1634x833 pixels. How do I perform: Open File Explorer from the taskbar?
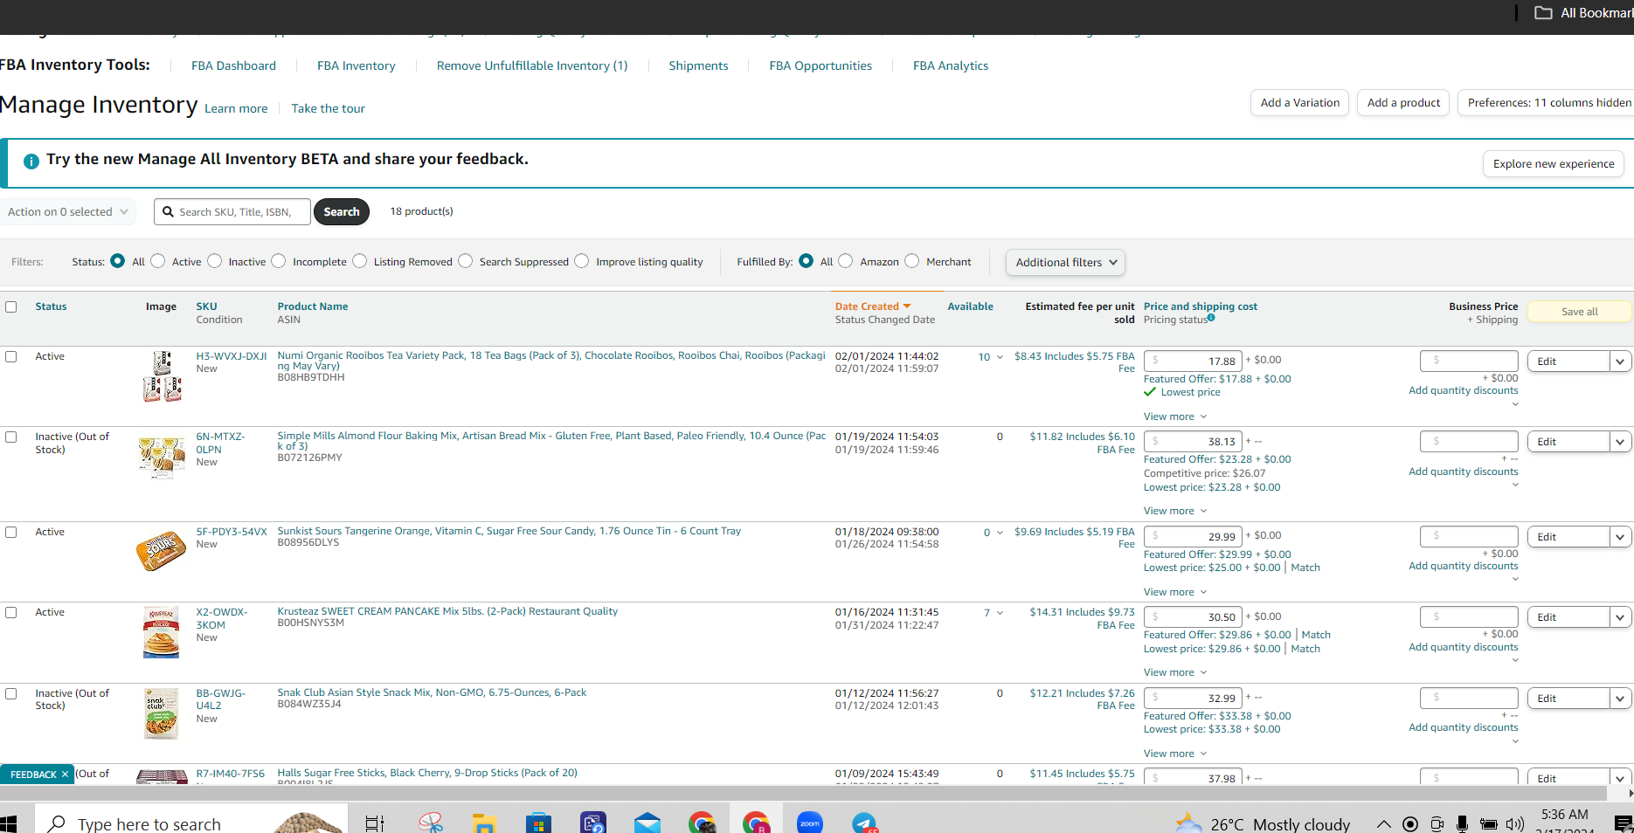(484, 823)
